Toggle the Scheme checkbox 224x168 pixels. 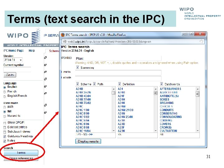(x=77, y=84)
